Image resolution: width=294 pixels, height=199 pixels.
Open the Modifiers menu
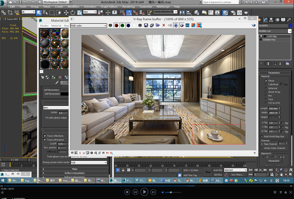tap(73, 7)
